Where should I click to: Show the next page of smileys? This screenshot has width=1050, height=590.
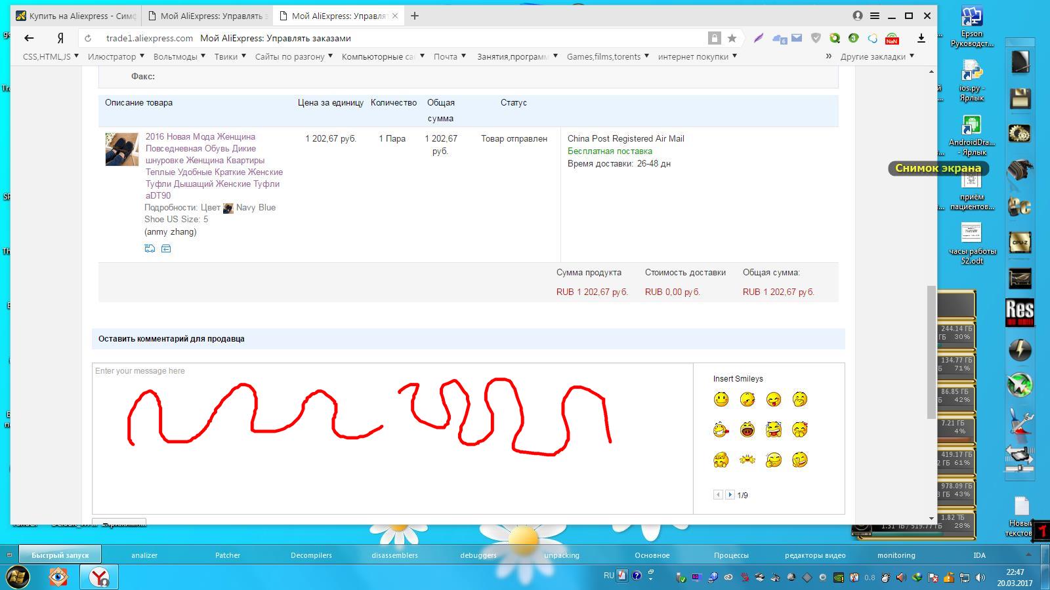(730, 495)
